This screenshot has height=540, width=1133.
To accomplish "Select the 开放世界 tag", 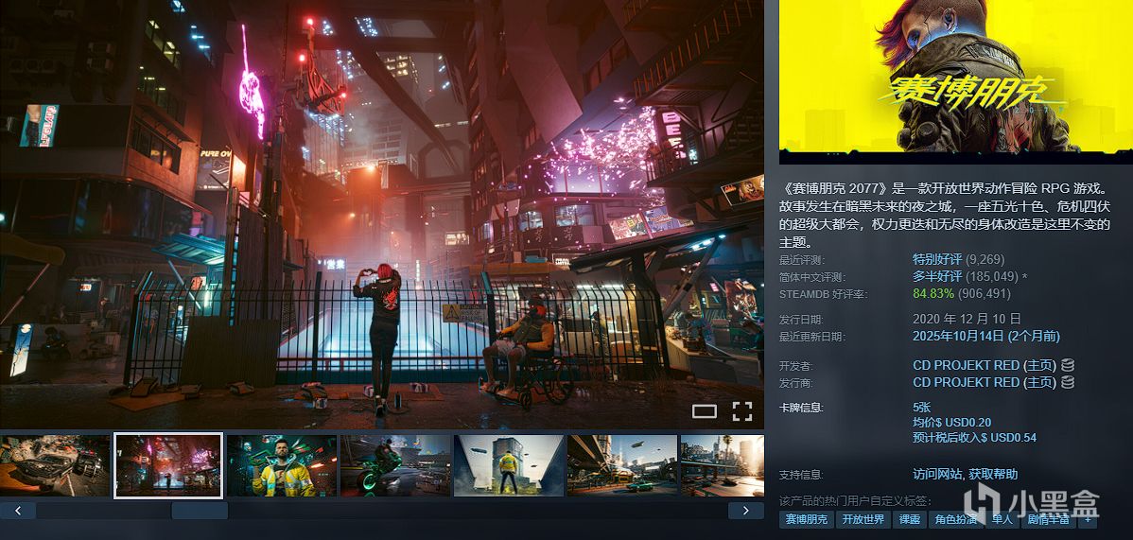I will click(x=863, y=519).
